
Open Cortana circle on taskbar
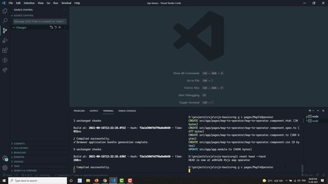[71, 180]
